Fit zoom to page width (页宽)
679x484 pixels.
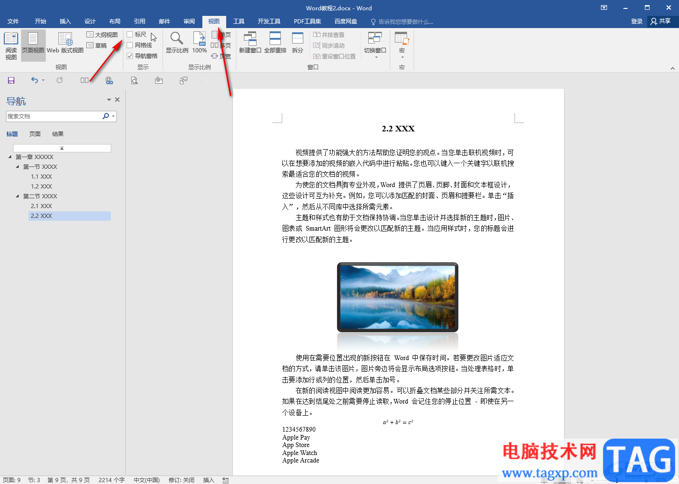click(x=221, y=56)
